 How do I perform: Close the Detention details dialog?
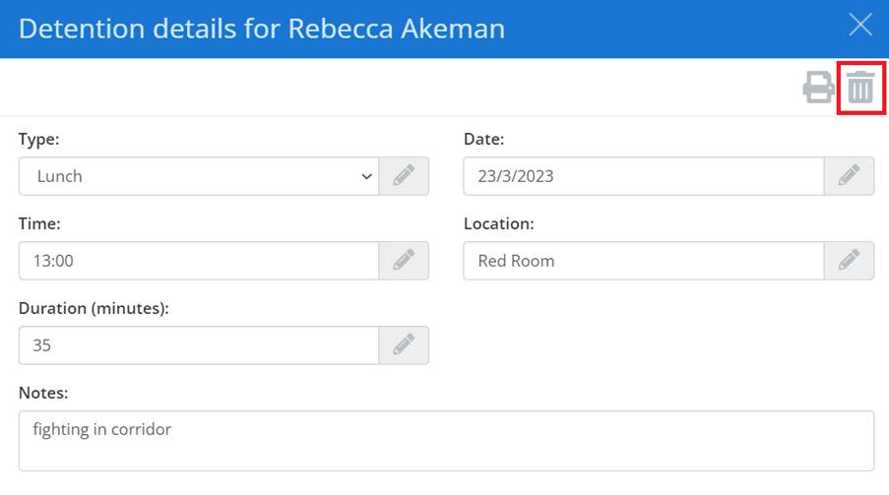[x=860, y=26]
